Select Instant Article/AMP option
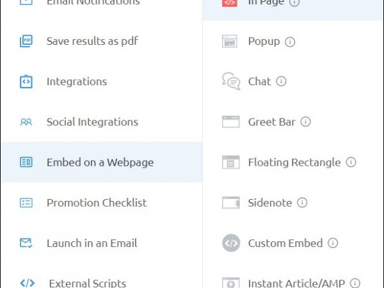384x288 pixels. (x=294, y=282)
